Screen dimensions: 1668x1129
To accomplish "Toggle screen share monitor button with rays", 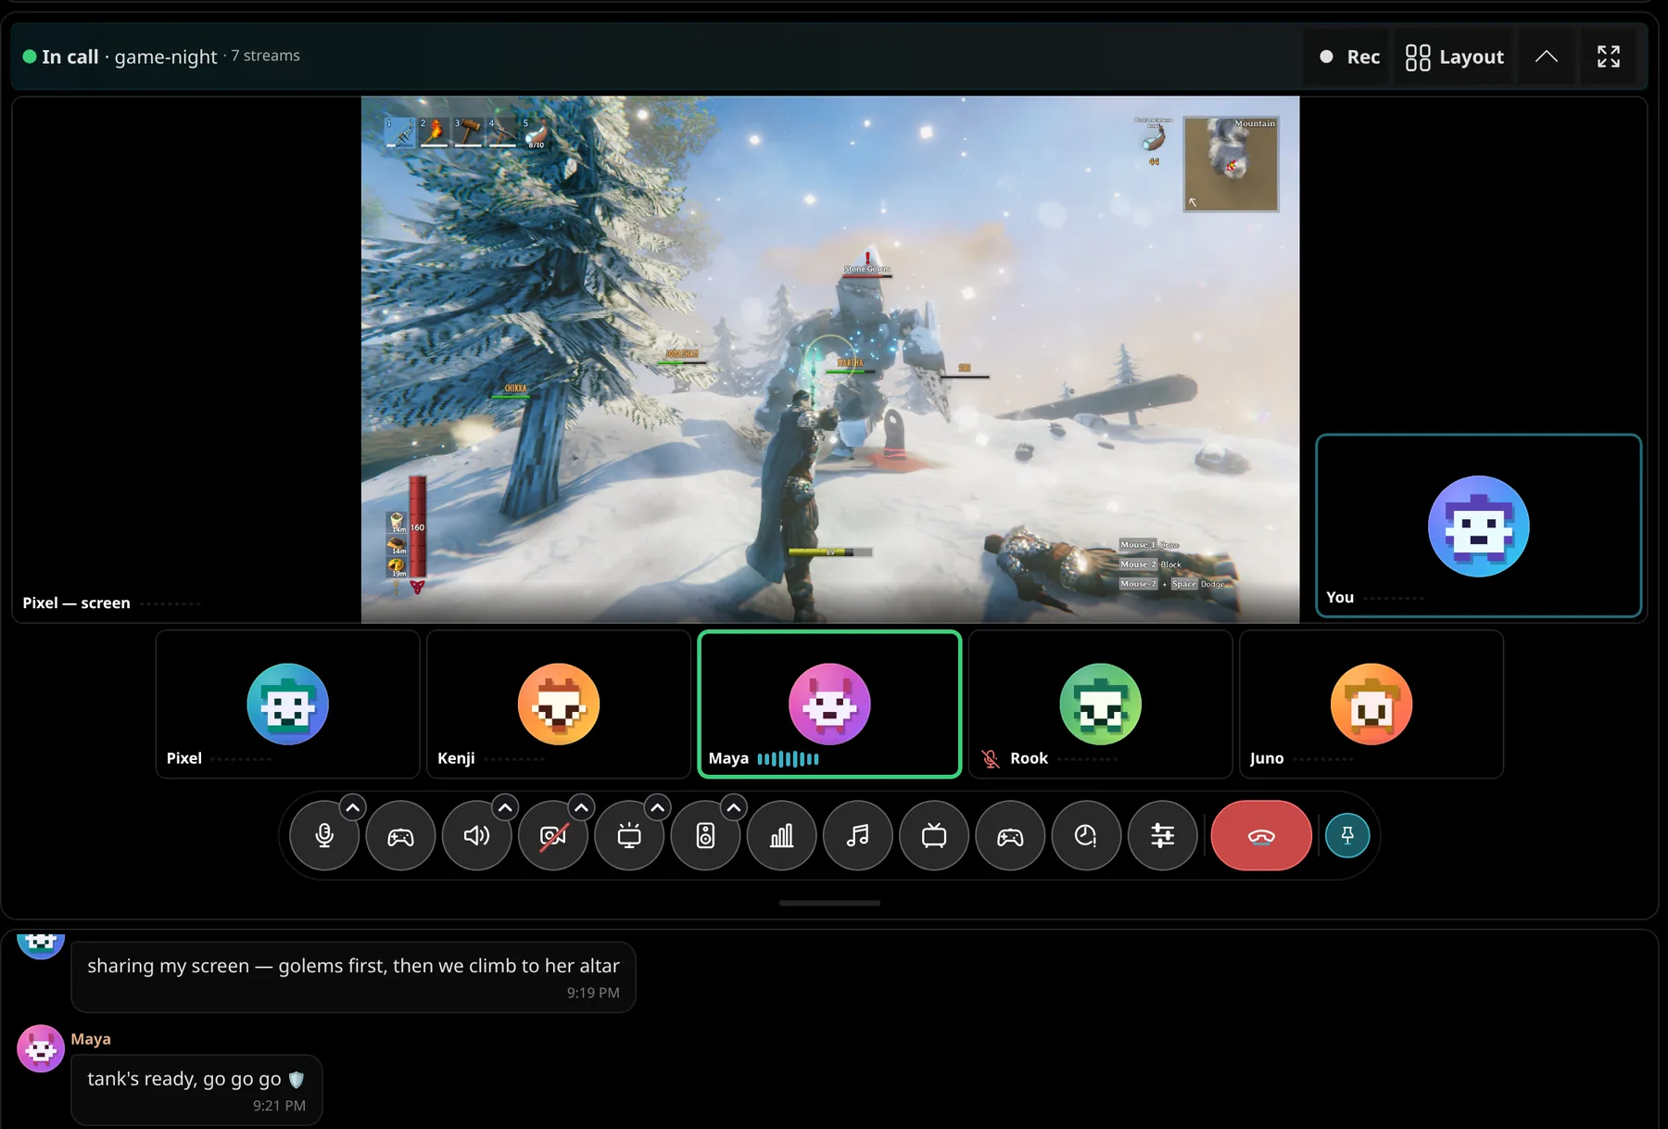I will [x=628, y=836].
